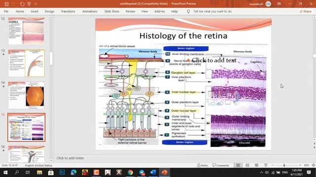
Task: Select the Animations tab
Action: 90,11
